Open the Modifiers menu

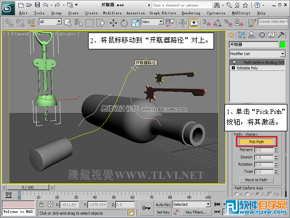[x=112, y=13]
